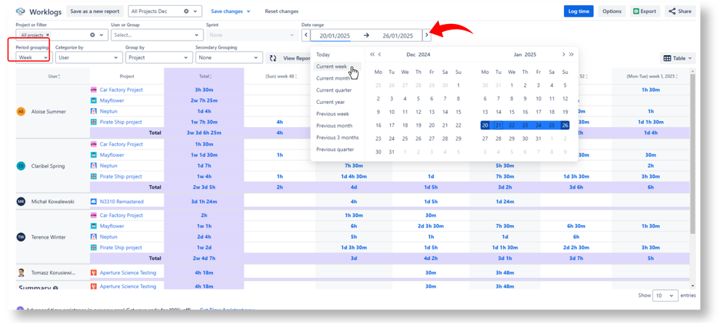726x323 pixels.
Task: Open the Table view dropdown
Action: [678, 58]
